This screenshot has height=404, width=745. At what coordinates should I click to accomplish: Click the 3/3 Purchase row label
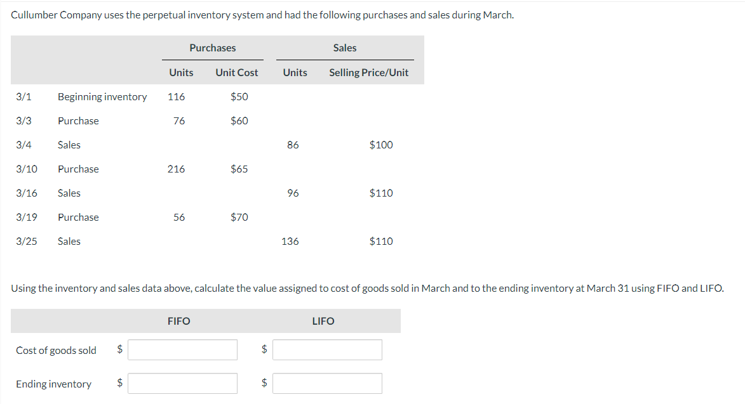tap(78, 121)
